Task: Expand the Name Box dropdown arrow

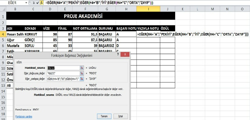Action: (26, 3)
